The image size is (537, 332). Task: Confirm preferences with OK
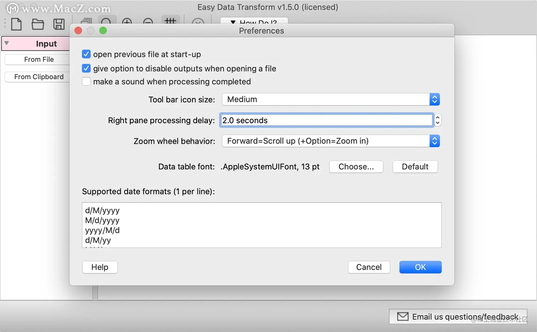coord(421,267)
